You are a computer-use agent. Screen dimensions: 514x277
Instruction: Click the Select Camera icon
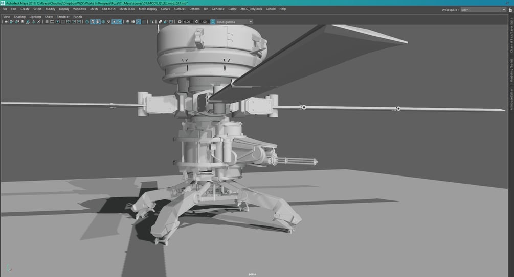[6, 22]
